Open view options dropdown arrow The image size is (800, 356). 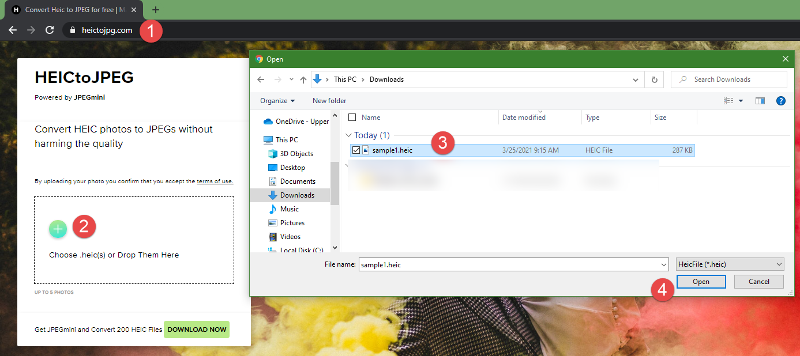[741, 101]
